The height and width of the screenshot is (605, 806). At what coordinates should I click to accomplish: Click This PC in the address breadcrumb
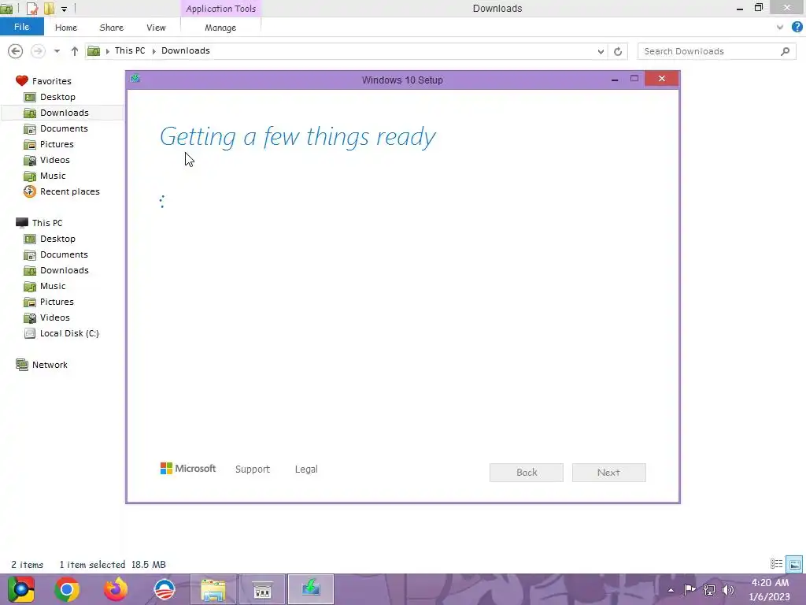click(x=130, y=50)
